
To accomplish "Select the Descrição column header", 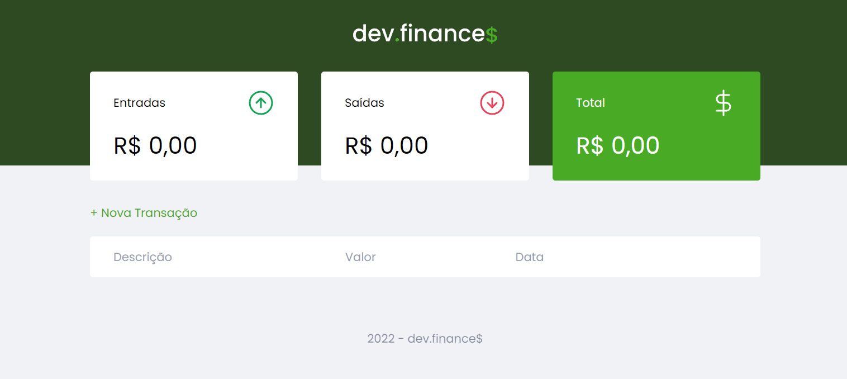I will (142, 257).
